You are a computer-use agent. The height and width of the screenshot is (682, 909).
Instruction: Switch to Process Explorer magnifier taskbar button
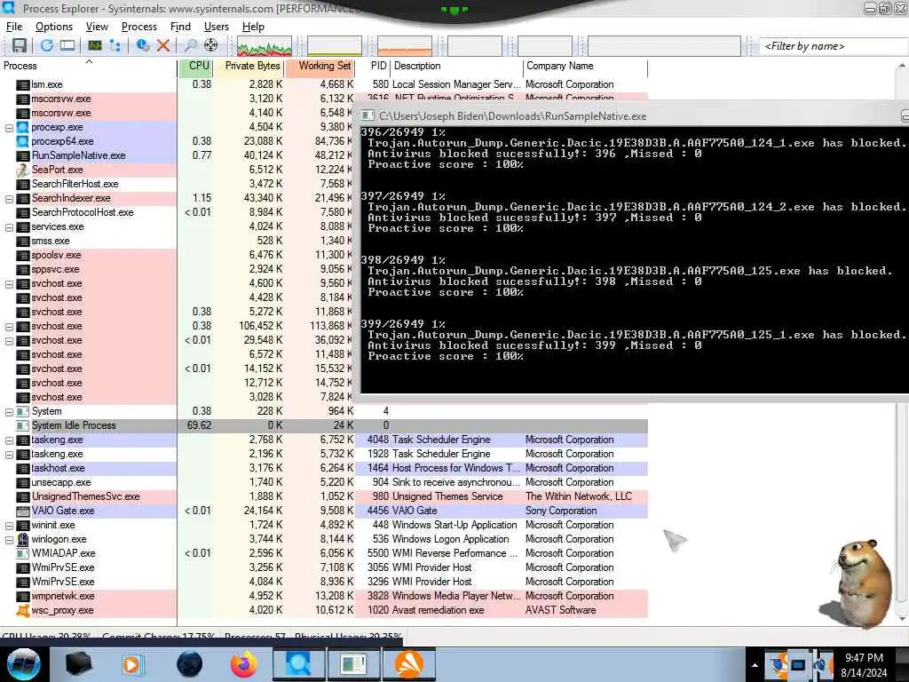(x=298, y=664)
